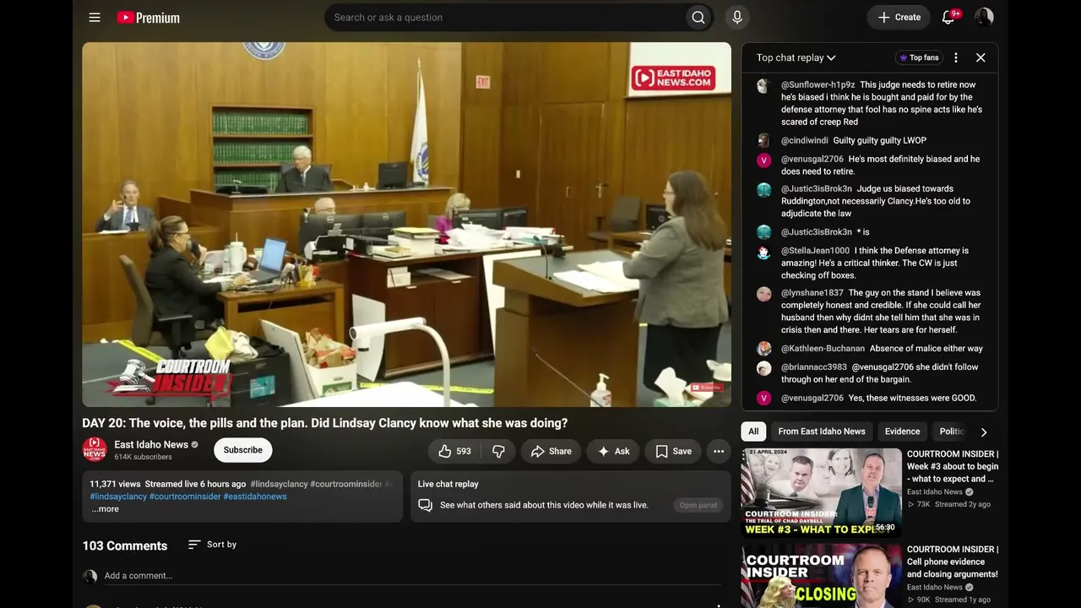Viewport: 1081px width, 608px height.
Task: Click @StellaJean1000 chat avatar
Action: pyautogui.click(x=763, y=252)
